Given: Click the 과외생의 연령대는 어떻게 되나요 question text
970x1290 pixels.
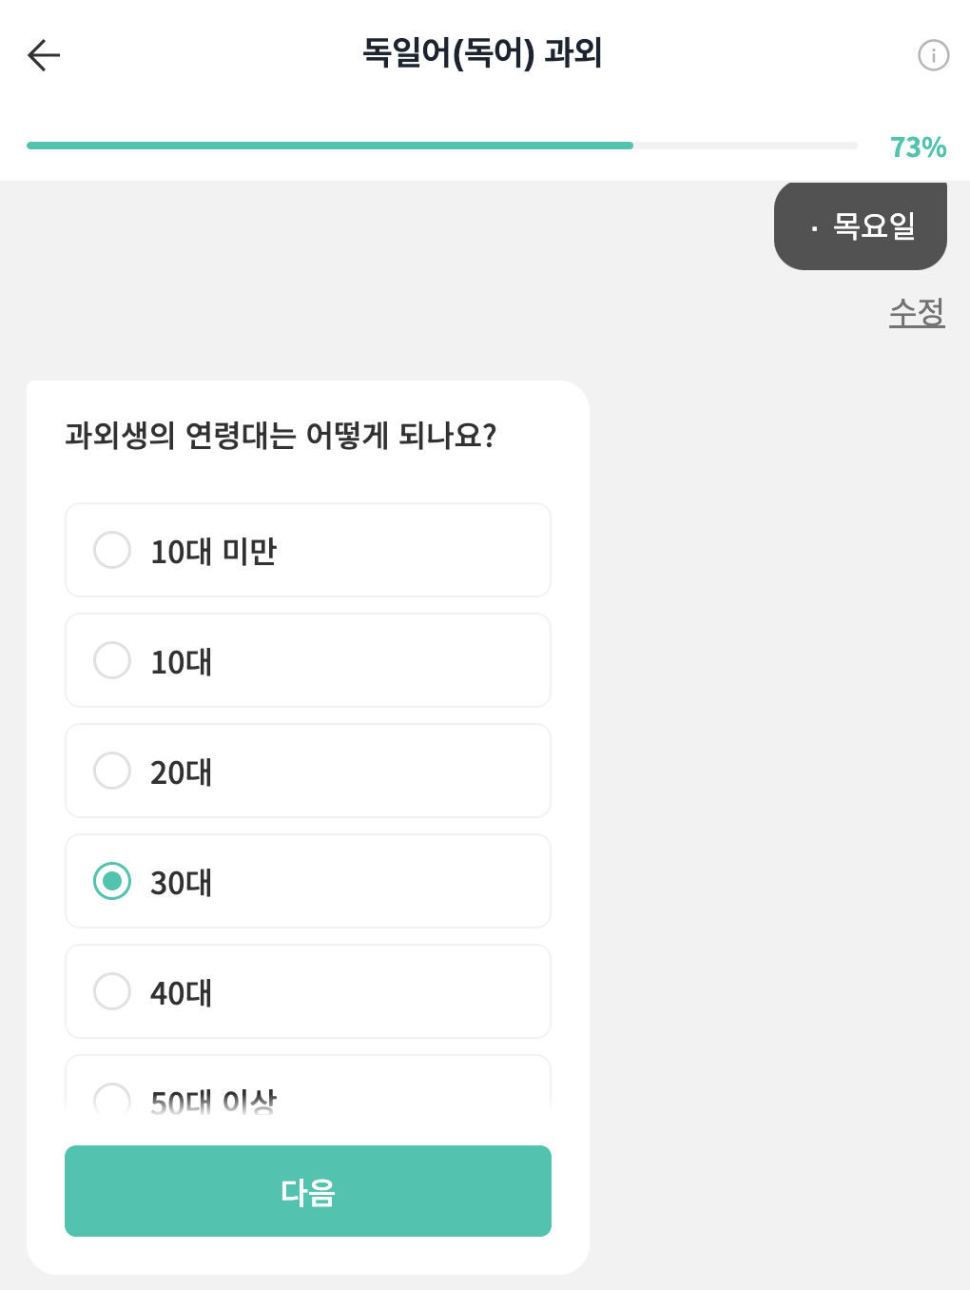Looking at the screenshot, I should coord(281,436).
